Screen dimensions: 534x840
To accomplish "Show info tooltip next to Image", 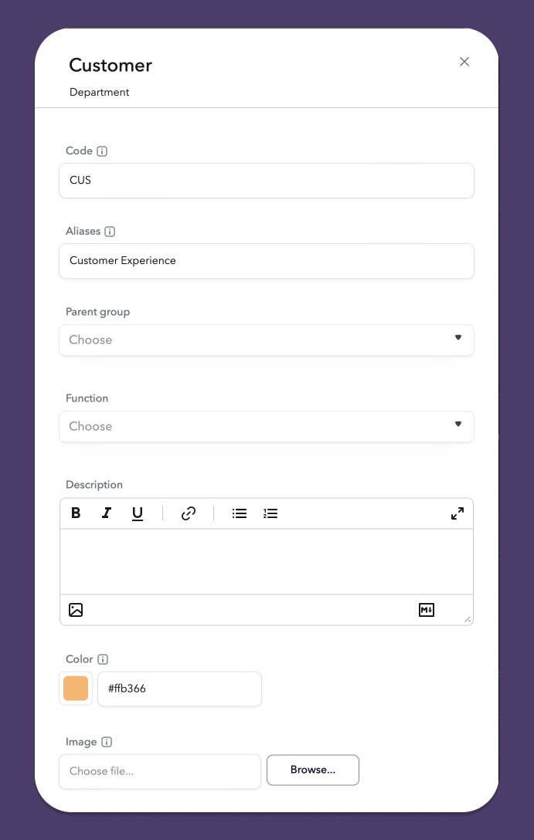I will pyautogui.click(x=107, y=742).
